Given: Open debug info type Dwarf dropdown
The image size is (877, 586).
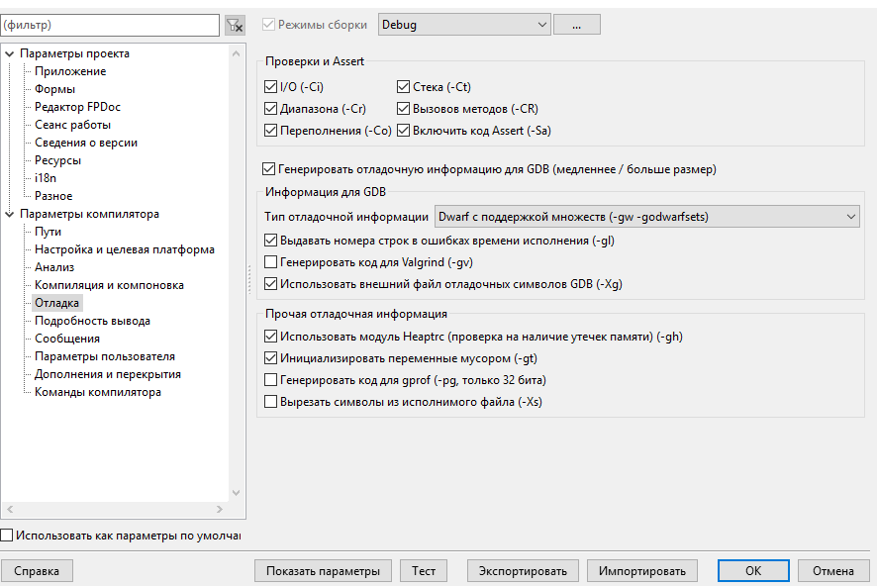Looking at the screenshot, I should pyautogui.click(x=647, y=216).
